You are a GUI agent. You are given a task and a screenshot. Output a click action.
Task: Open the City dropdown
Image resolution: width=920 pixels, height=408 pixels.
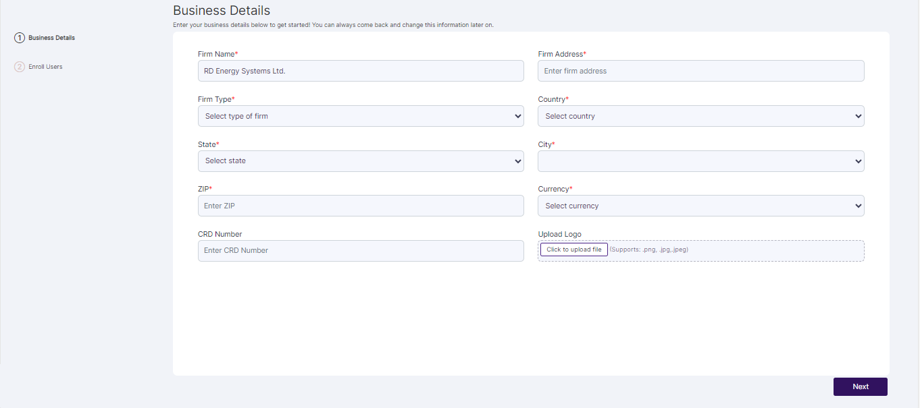pos(700,161)
